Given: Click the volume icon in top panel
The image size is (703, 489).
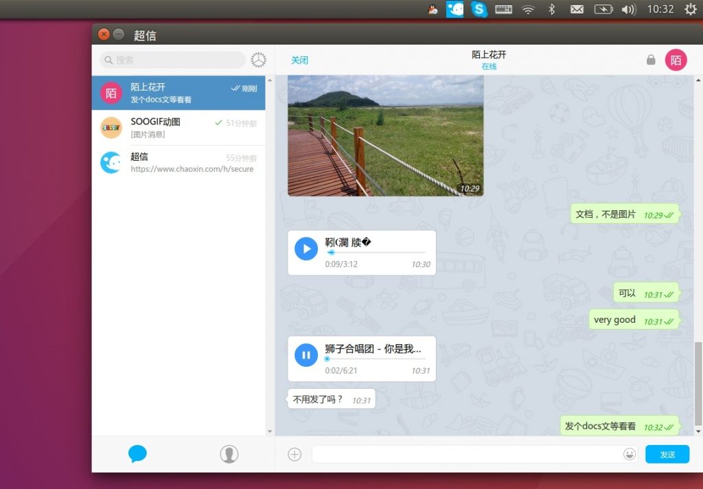Looking at the screenshot, I should pos(628,9).
